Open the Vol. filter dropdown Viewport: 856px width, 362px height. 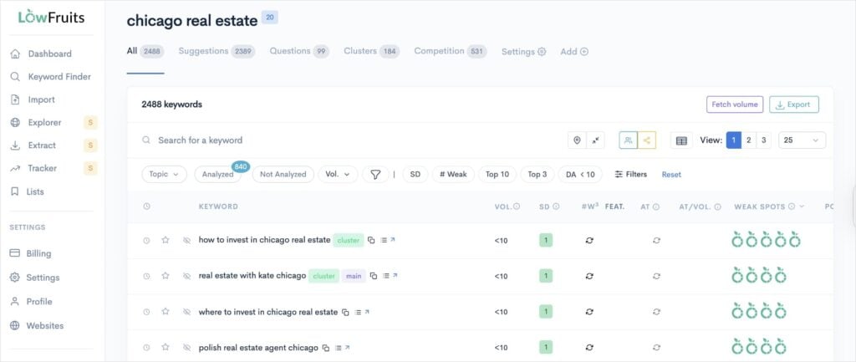[338, 175]
